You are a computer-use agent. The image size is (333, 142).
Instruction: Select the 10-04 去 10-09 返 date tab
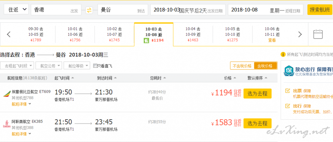click(193, 34)
